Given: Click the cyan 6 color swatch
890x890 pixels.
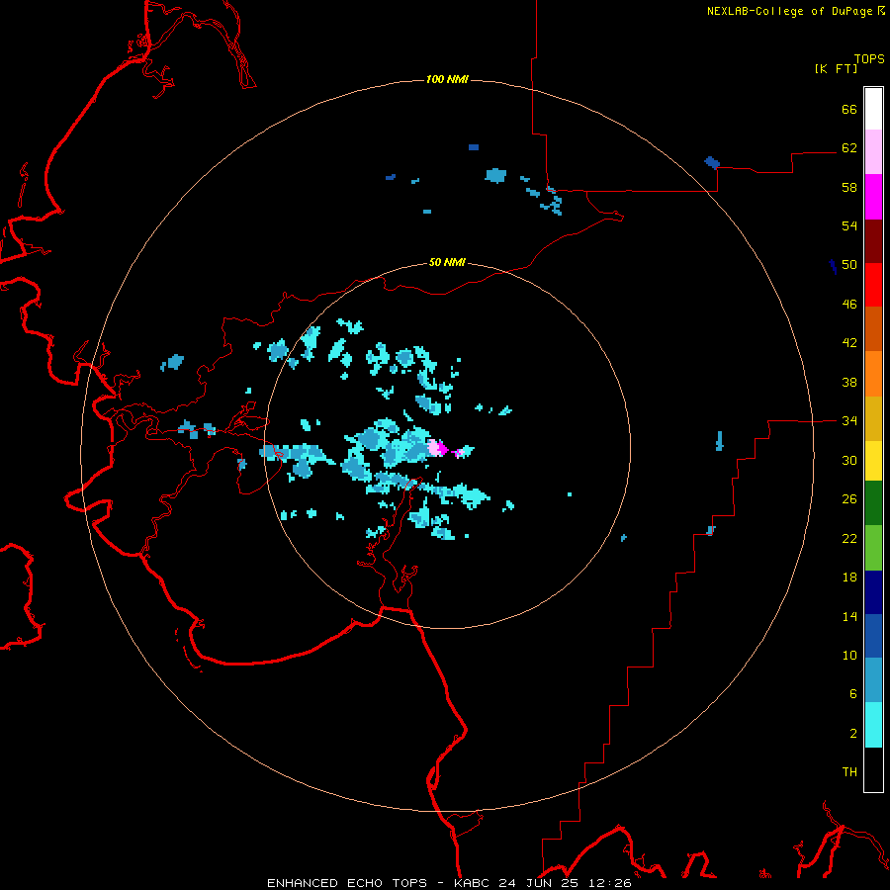Looking at the screenshot, I should click(x=873, y=725).
